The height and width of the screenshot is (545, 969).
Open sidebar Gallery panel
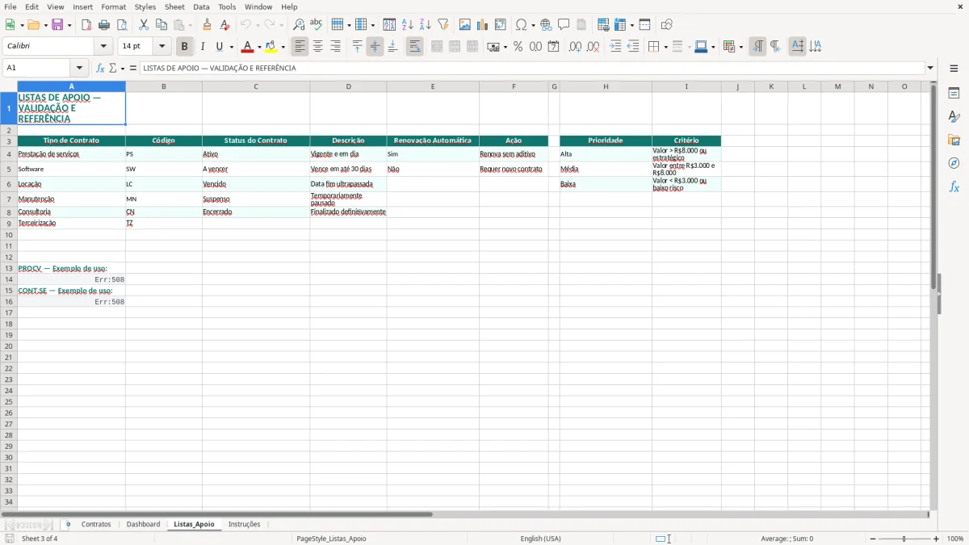point(954,140)
